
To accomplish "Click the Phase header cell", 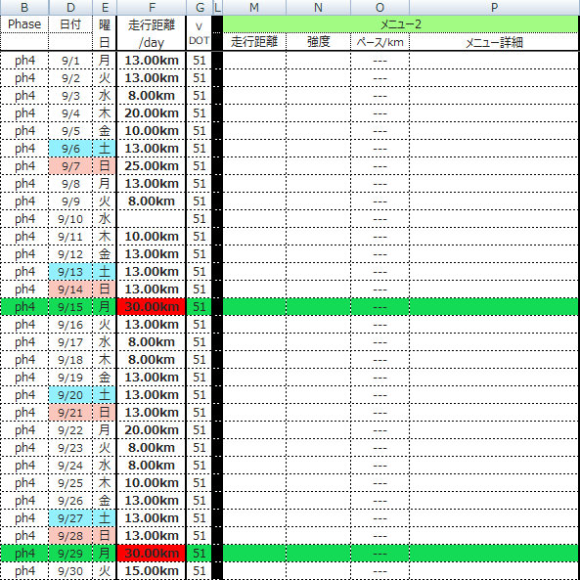I will pos(24,24).
